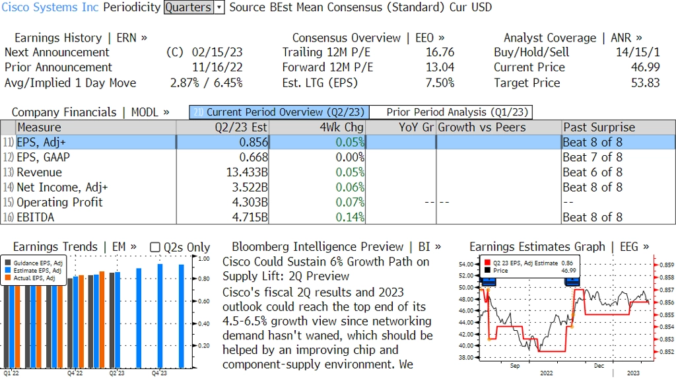Open the Cisco 2Q Preview article headline
Image resolution: width=676 pixels, height=379 pixels.
coord(325,269)
